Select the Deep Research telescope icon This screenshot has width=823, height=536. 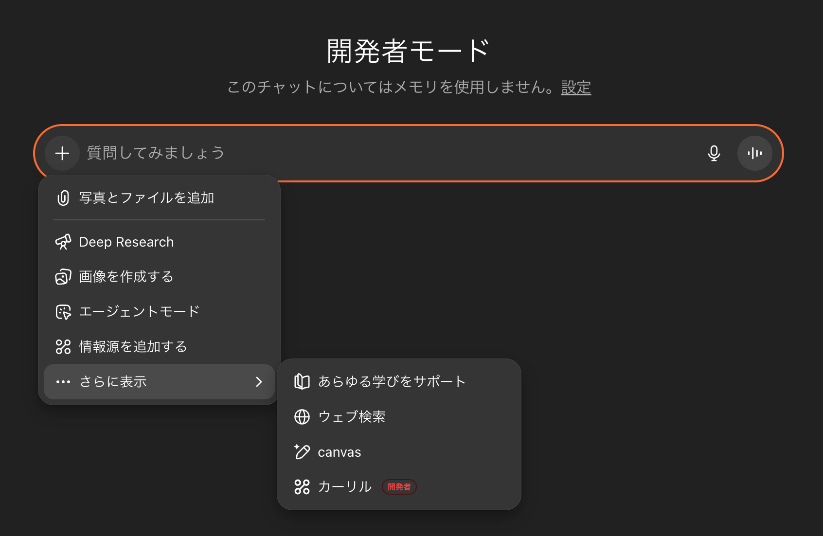62,241
